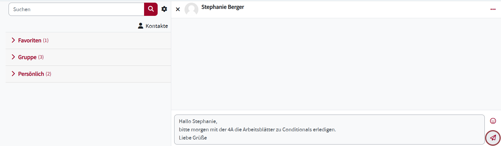Open the three-dot conversation menu

[x=493, y=9]
